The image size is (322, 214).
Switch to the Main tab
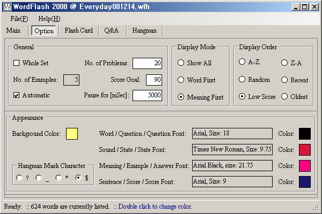click(13, 30)
